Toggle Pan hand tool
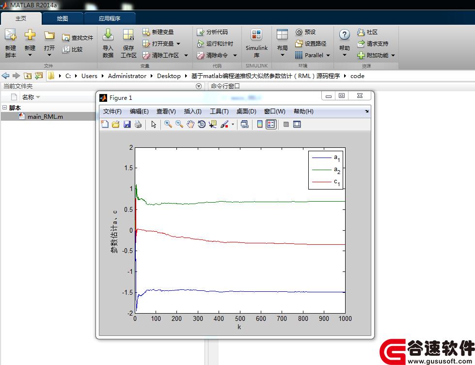The image size is (475, 365). [x=190, y=124]
